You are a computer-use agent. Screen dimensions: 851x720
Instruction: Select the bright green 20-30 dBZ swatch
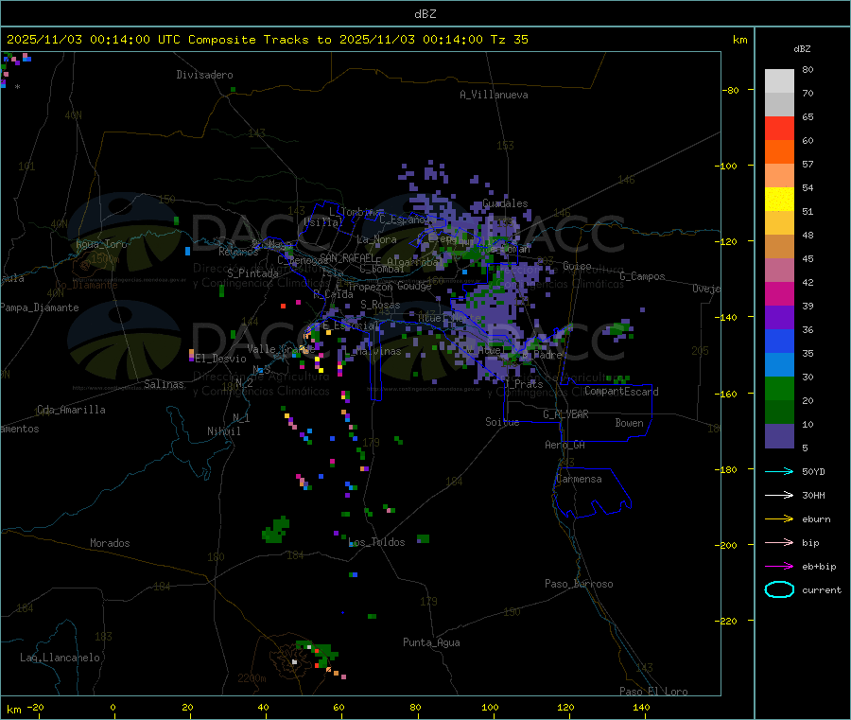779,389
